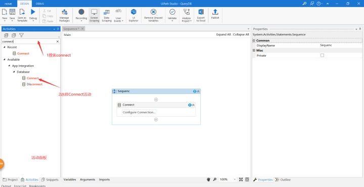Select Connect activity under Database
This screenshot has height=187, width=364.
(x=32, y=78)
